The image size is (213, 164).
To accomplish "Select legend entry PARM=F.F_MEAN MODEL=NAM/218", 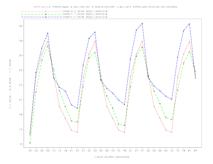I will pyautogui.click(x=85, y=14).
